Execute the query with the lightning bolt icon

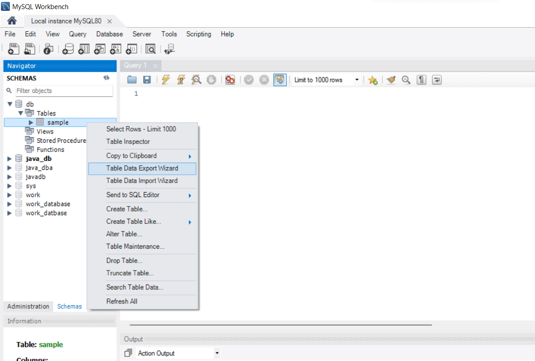(166, 80)
